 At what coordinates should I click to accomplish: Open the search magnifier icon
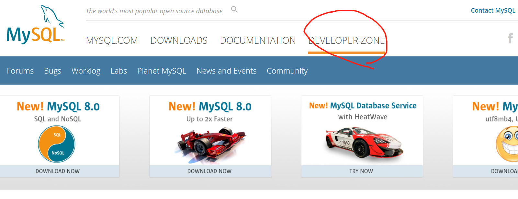(x=234, y=10)
